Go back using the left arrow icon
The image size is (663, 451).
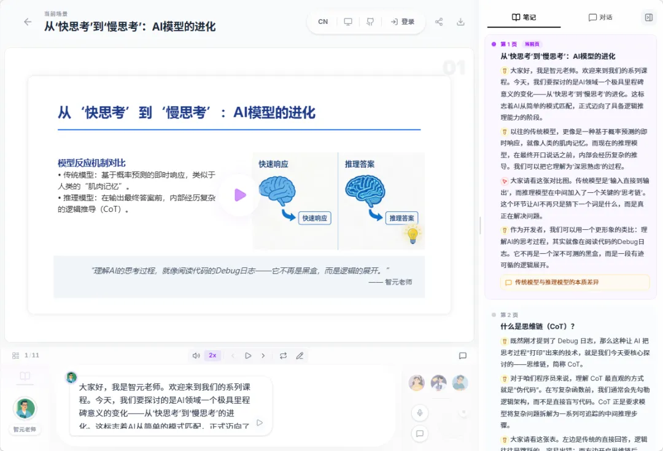point(28,22)
